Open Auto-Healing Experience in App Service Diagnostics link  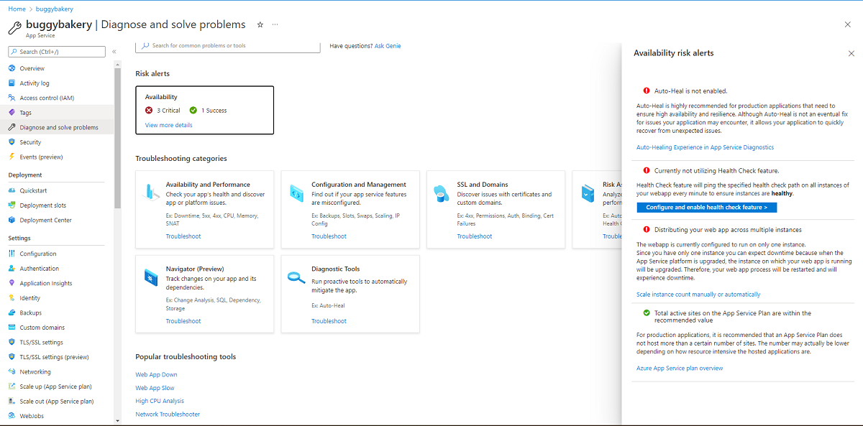coord(703,147)
